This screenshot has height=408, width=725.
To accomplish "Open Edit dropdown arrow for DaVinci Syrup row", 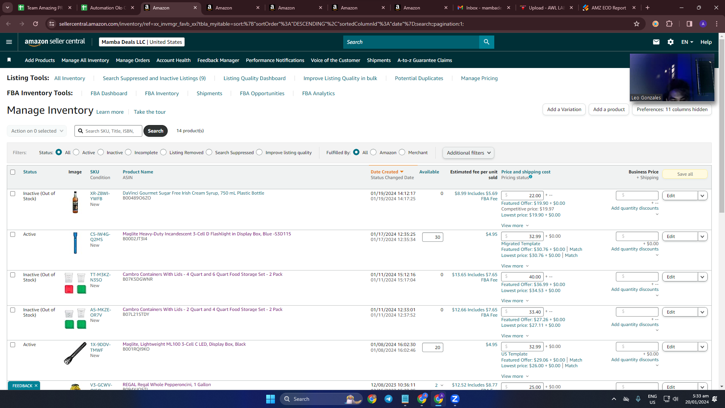I will pyautogui.click(x=702, y=196).
